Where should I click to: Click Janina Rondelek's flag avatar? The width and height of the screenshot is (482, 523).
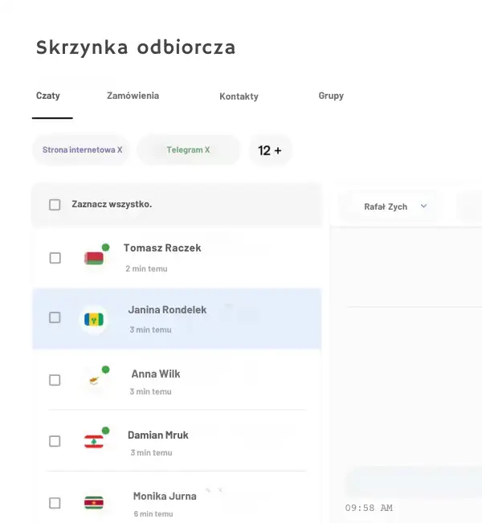click(x=95, y=320)
